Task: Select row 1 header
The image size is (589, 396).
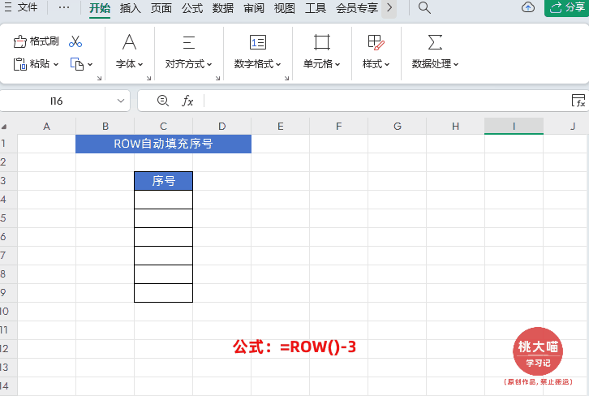Action: click(x=8, y=144)
